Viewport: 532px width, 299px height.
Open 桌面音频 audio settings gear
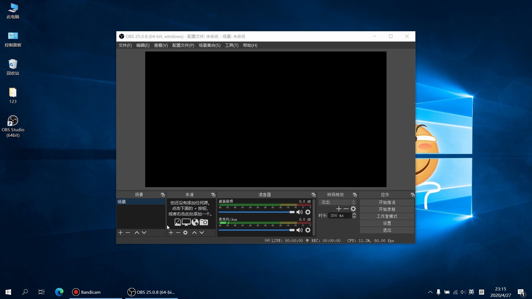pyautogui.click(x=308, y=212)
